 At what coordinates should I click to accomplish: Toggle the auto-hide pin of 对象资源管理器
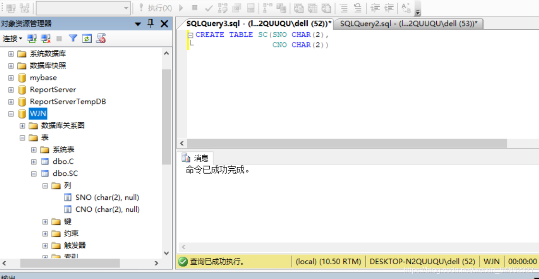(x=151, y=23)
